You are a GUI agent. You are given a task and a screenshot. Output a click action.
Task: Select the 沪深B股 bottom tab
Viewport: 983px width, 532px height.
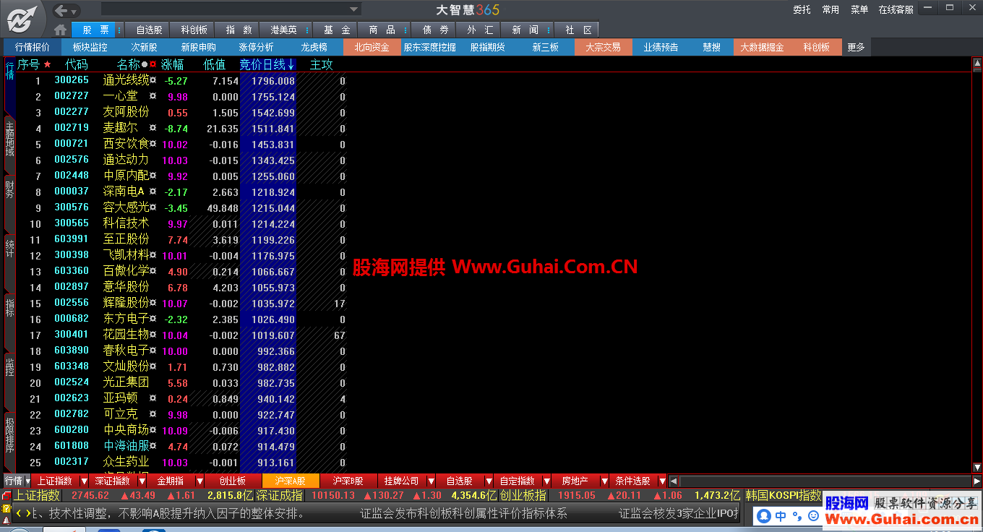click(x=348, y=481)
